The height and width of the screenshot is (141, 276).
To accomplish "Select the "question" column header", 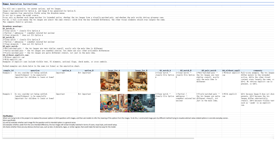I will point(35,70).
